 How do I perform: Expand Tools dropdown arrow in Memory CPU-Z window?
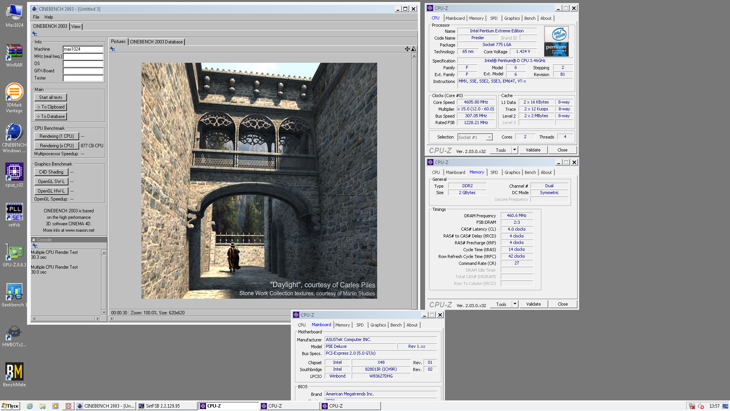tap(515, 304)
